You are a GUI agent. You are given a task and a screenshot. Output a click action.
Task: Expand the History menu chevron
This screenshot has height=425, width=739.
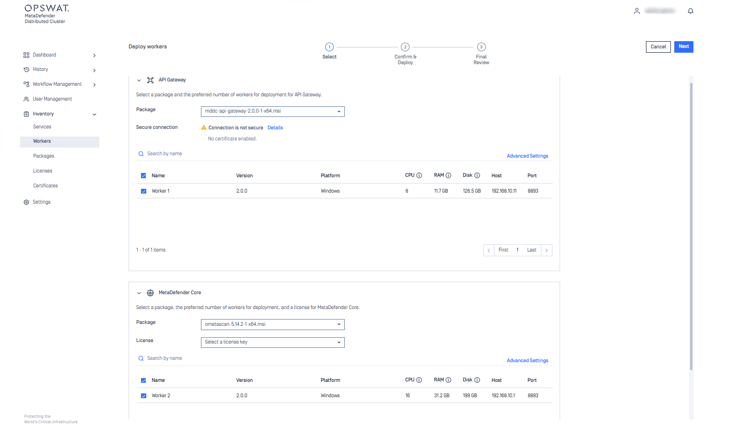point(94,70)
